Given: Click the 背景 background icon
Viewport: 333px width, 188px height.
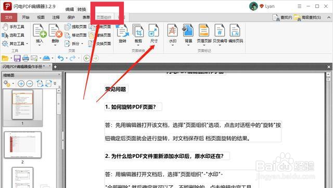Looking at the screenshot, I should pyautogui.click(x=188, y=31).
